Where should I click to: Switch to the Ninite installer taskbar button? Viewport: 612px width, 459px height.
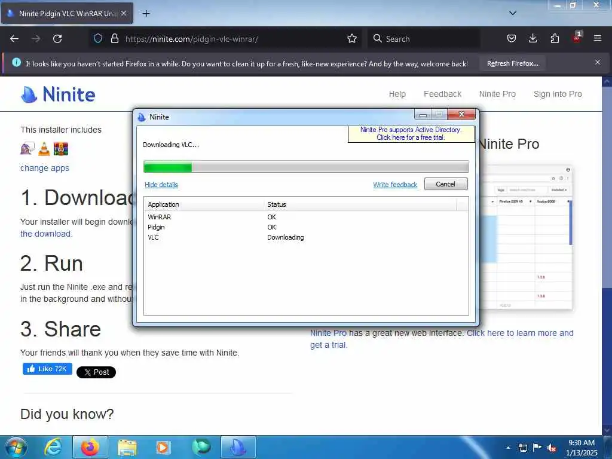[x=238, y=447]
